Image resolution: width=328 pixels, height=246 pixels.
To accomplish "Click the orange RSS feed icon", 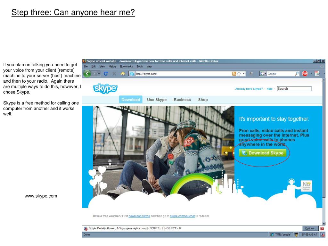I will [234, 74].
